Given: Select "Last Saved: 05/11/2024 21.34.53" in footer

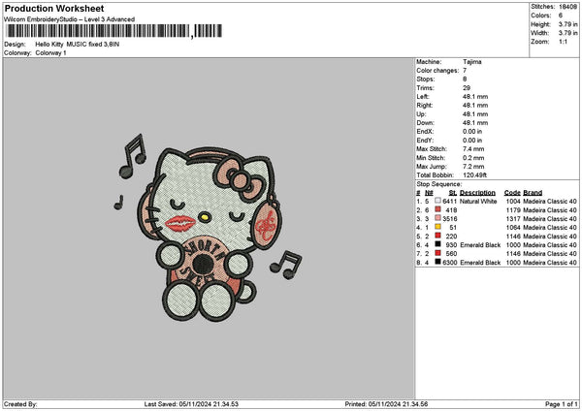Looking at the screenshot, I should coord(191,404).
